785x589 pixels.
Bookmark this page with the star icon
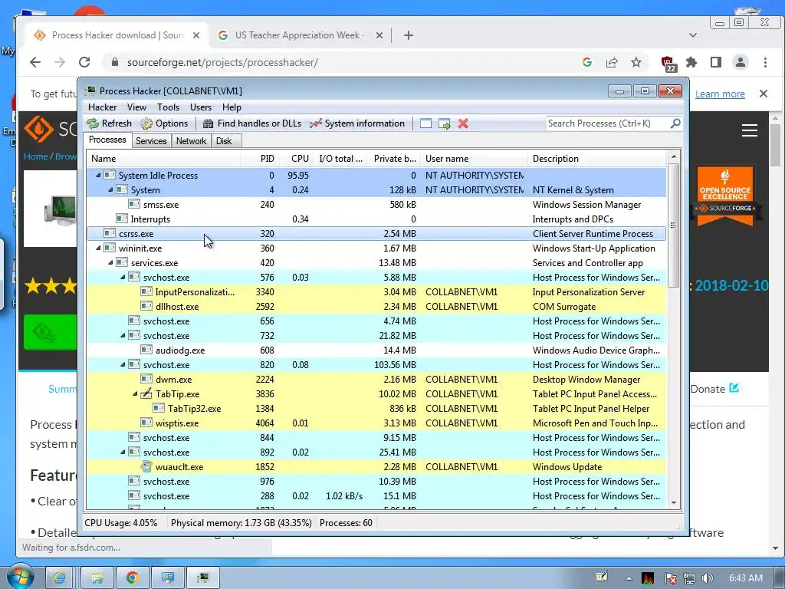coord(636,62)
